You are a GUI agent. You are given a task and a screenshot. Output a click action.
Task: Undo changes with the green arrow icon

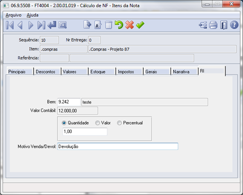pyautogui.click(x=119, y=25)
